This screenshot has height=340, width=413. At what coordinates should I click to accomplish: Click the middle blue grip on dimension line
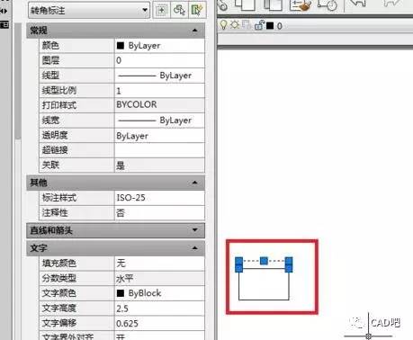[264, 261]
